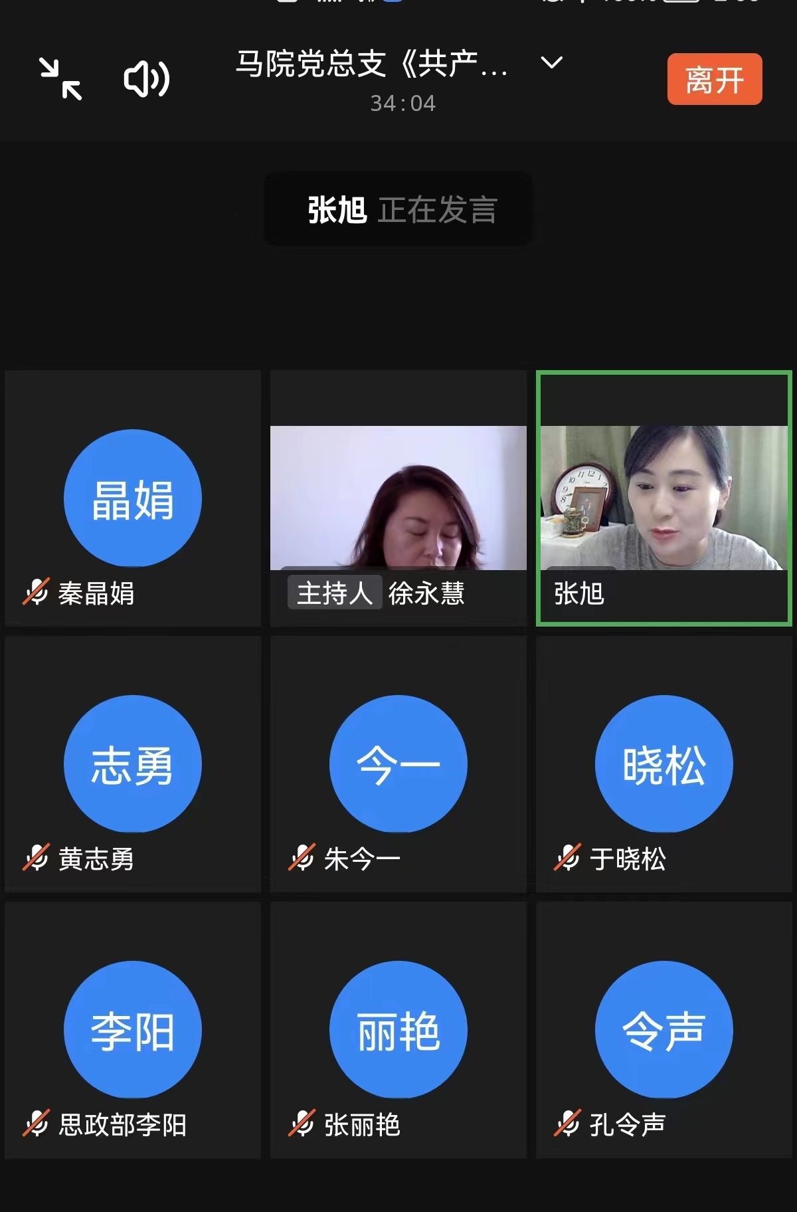The image size is (797, 1212).
Task: Click muted microphone icon next to 孔令声
Action: coord(567,1124)
